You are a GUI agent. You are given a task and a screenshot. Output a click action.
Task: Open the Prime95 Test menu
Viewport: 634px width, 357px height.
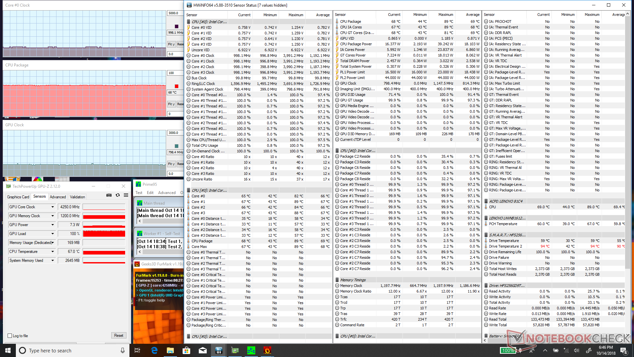139,193
